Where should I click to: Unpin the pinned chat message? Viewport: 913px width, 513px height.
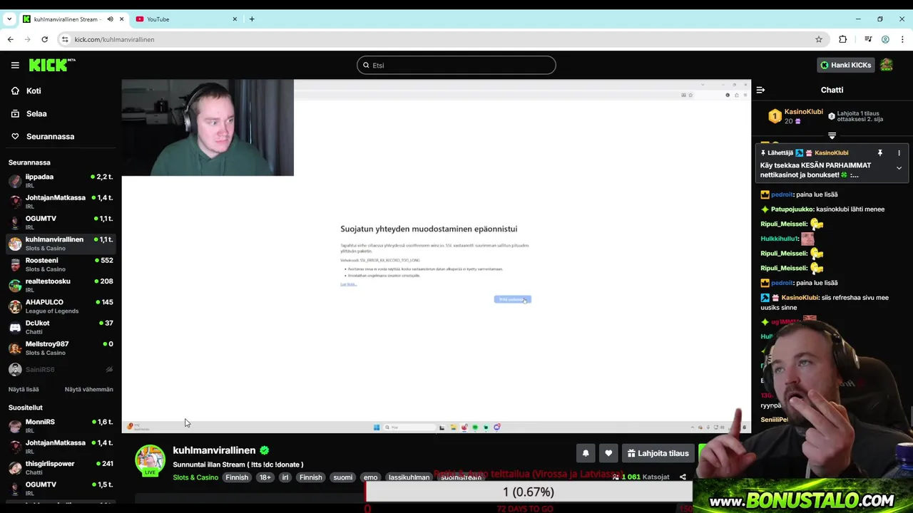click(x=880, y=152)
